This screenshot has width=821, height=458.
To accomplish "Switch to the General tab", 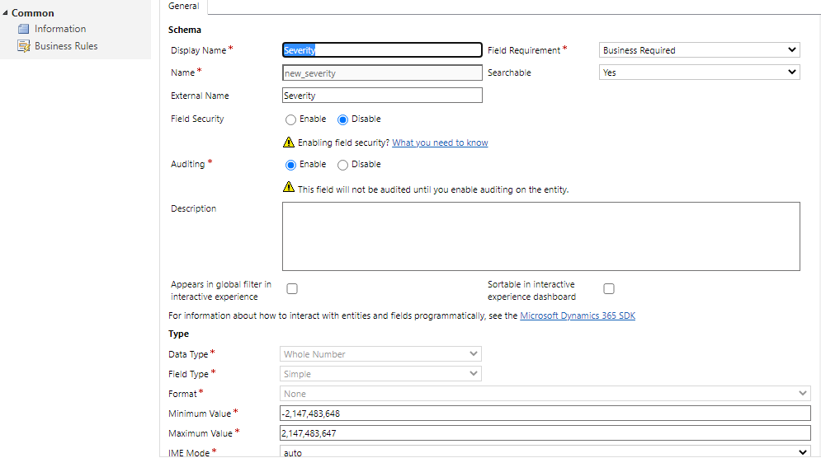I will point(183,7).
